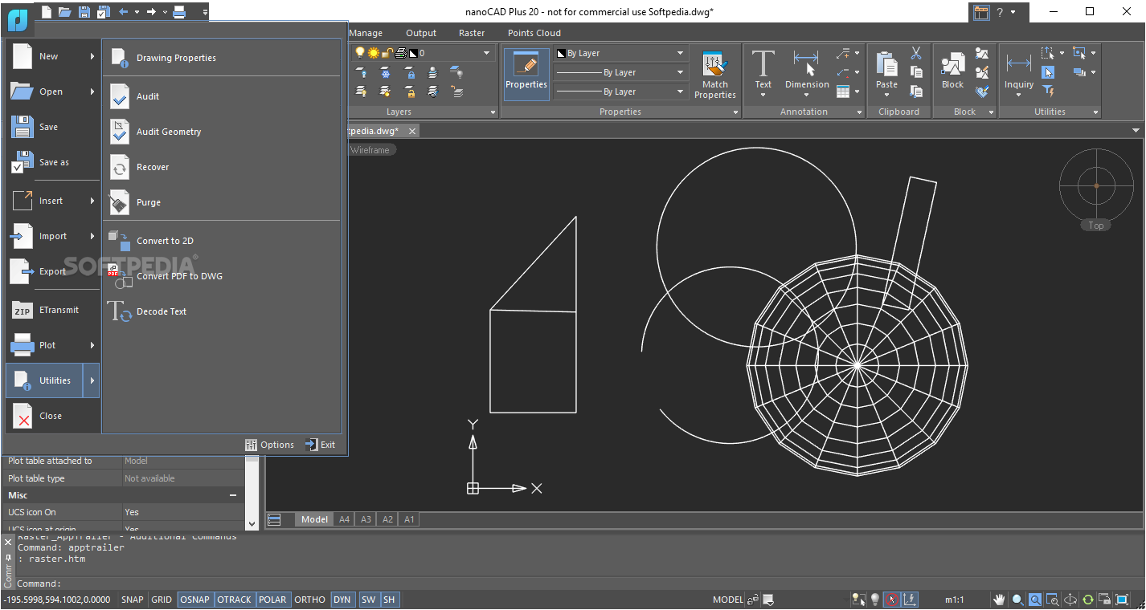1146x610 pixels.
Task: Open the By Layer color dropdown
Action: pos(681,53)
